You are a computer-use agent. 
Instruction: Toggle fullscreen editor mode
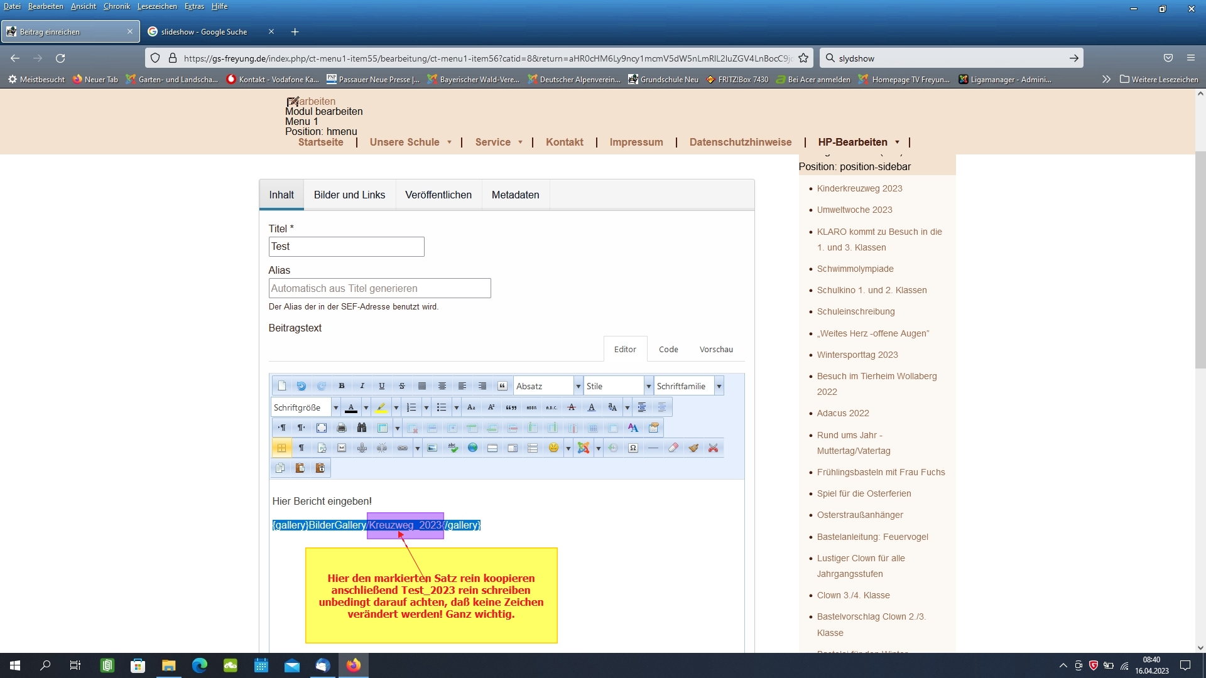(322, 428)
